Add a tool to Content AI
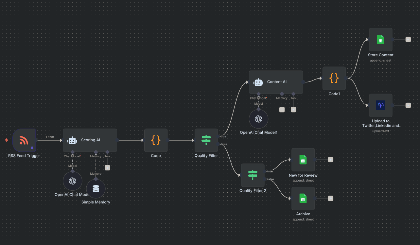Image resolution: width=420 pixels, height=245 pixels. click(293, 110)
